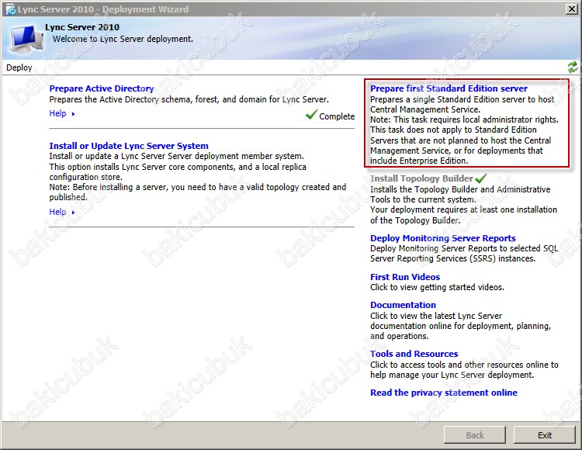Click checkmark beside Install Topology Builder
Screen dimensions: 582x450
(480, 178)
